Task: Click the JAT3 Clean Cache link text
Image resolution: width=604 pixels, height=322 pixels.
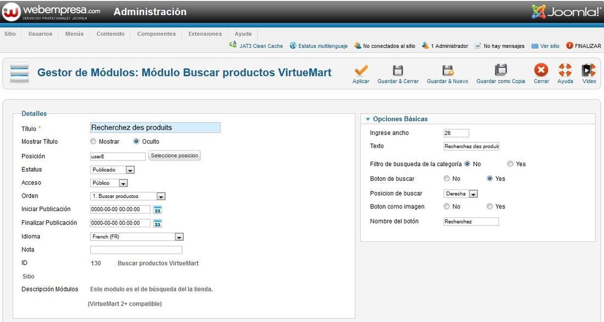Action: click(261, 46)
